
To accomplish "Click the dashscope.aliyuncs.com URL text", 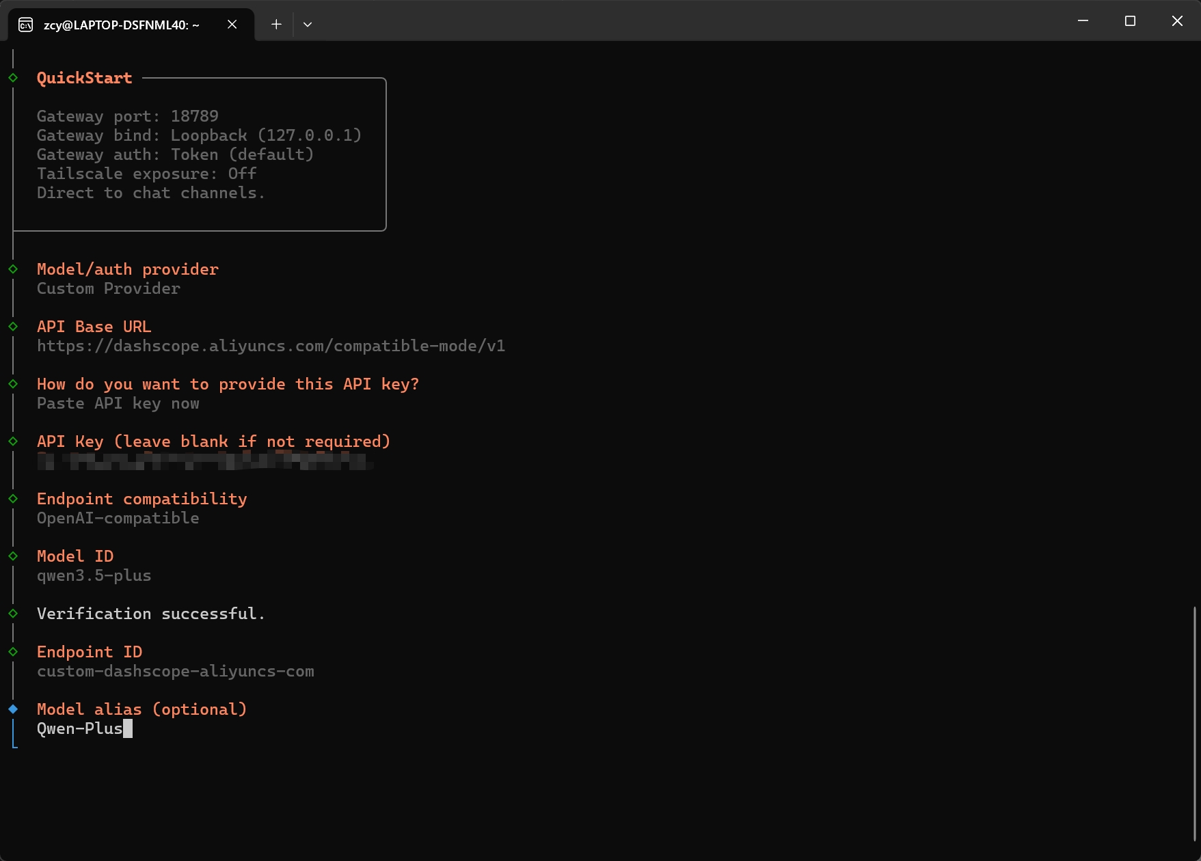I will coord(271,346).
